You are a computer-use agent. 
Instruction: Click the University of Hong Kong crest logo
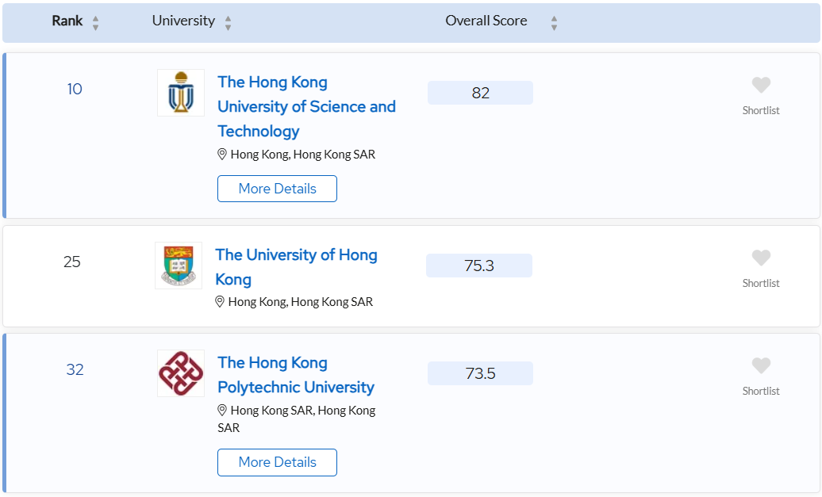(x=179, y=266)
